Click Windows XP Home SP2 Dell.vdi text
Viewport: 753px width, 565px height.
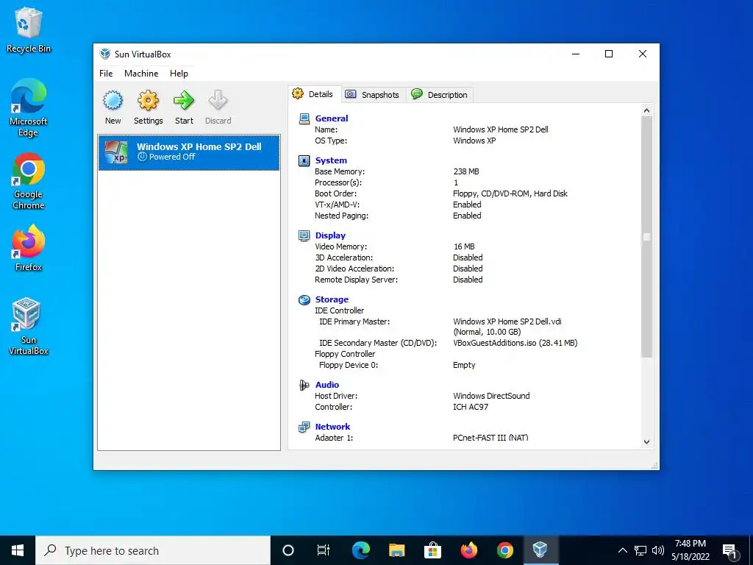click(x=507, y=322)
